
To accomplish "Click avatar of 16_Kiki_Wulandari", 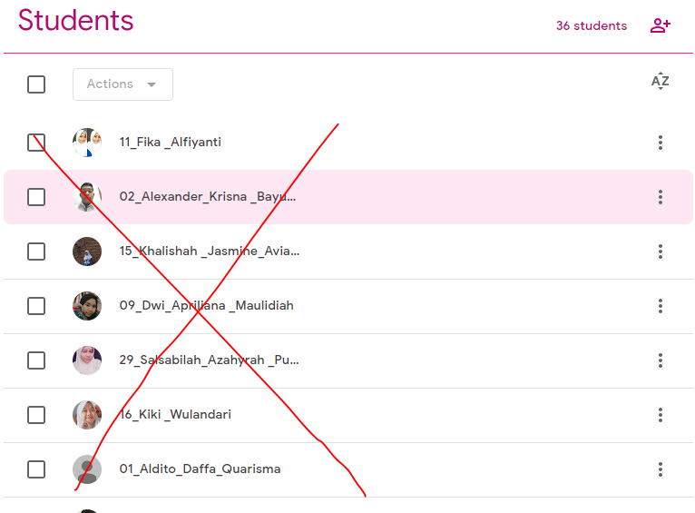I will tap(87, 415).
